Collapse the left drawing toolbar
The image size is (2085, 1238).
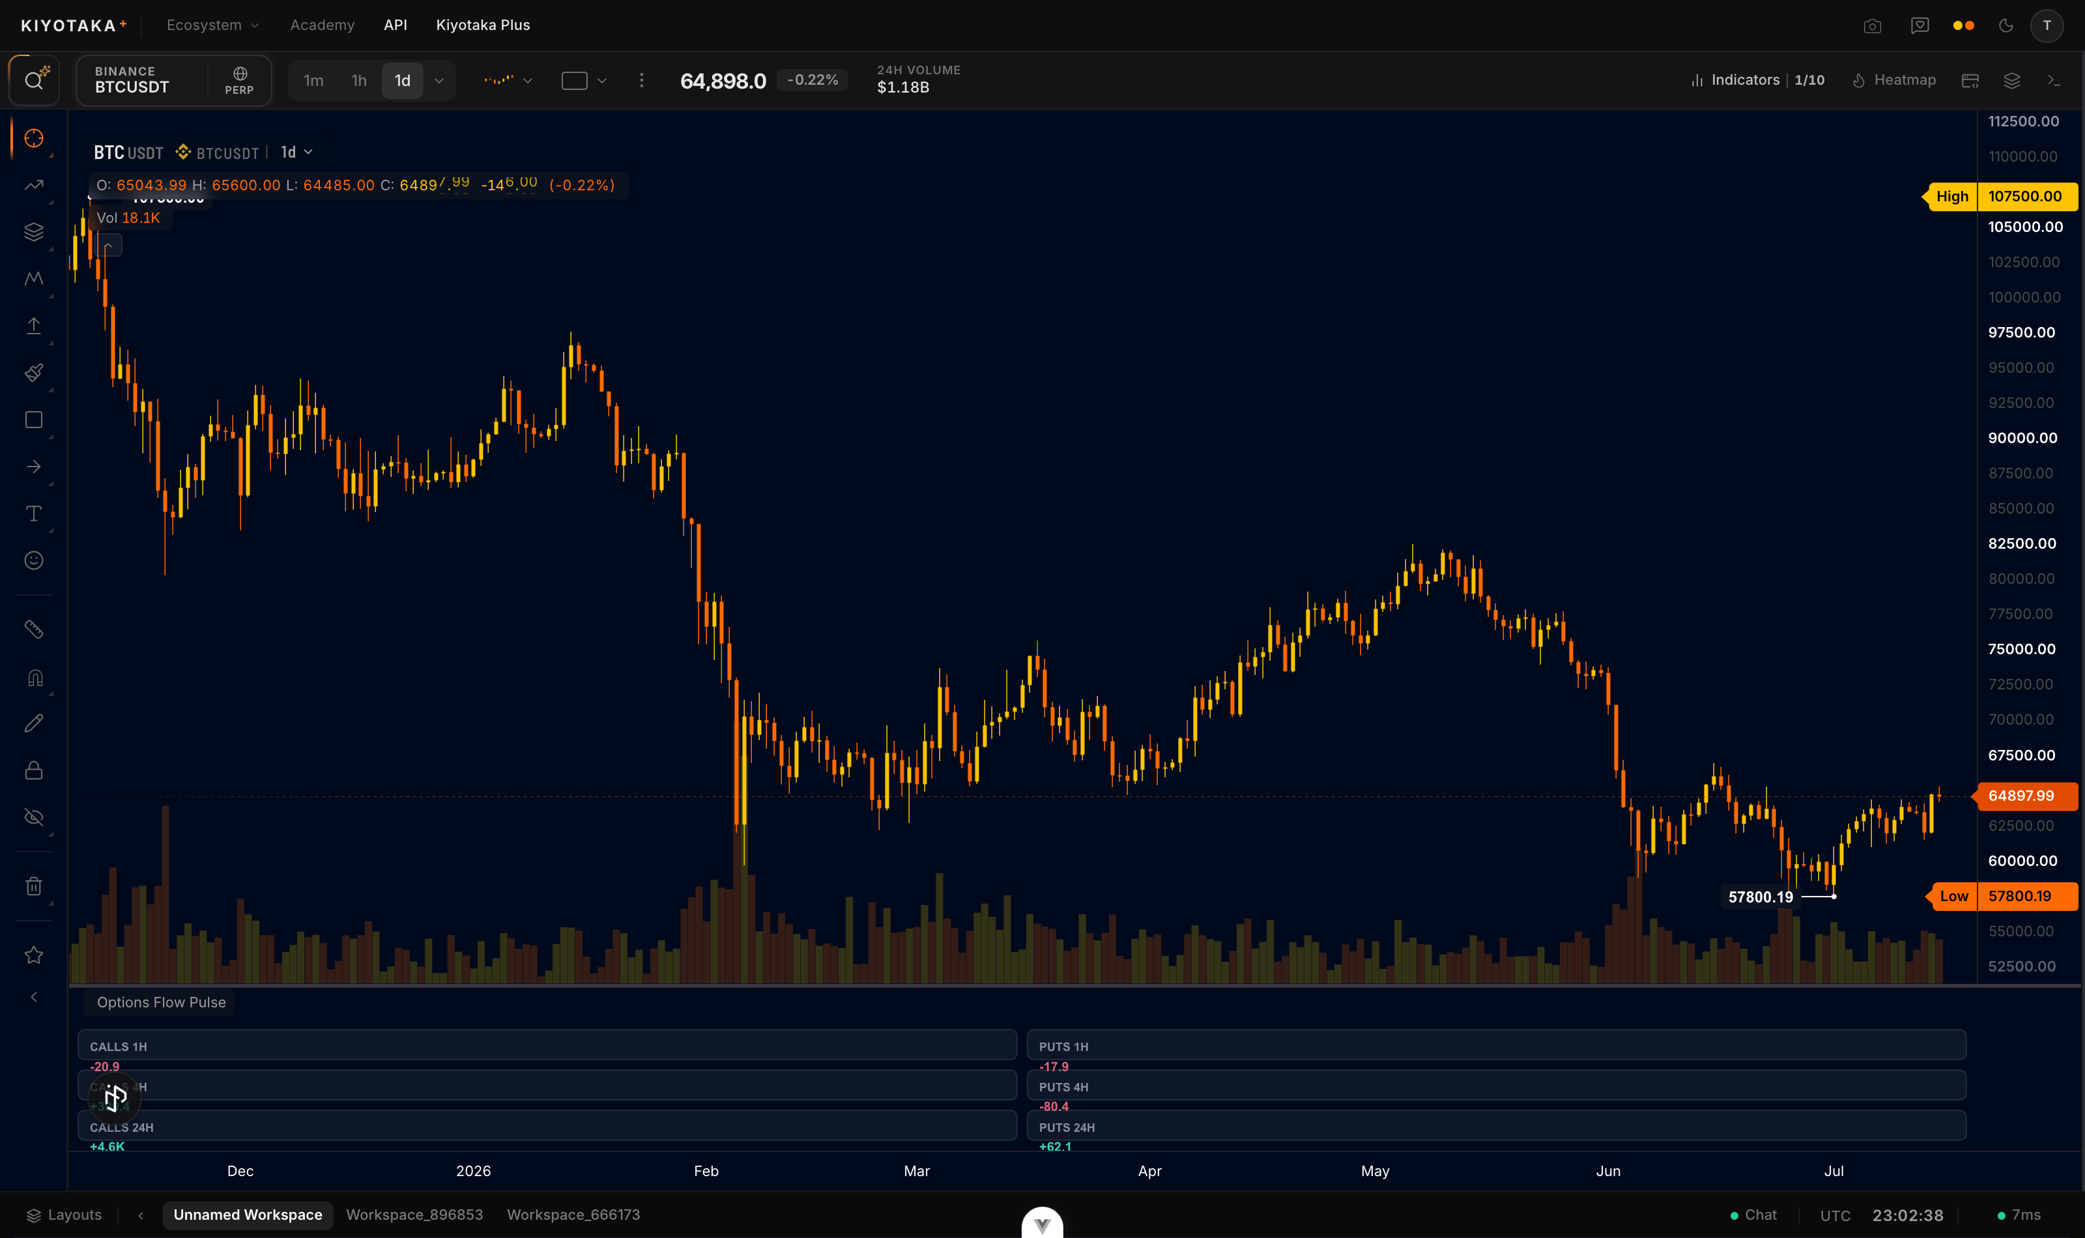point(34,997)
